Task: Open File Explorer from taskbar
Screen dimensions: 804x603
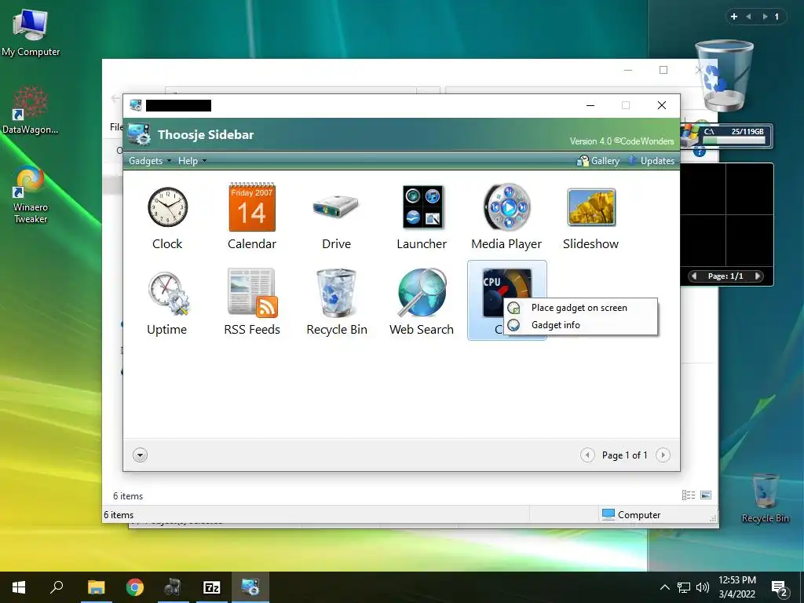Action: click(96, 587)
